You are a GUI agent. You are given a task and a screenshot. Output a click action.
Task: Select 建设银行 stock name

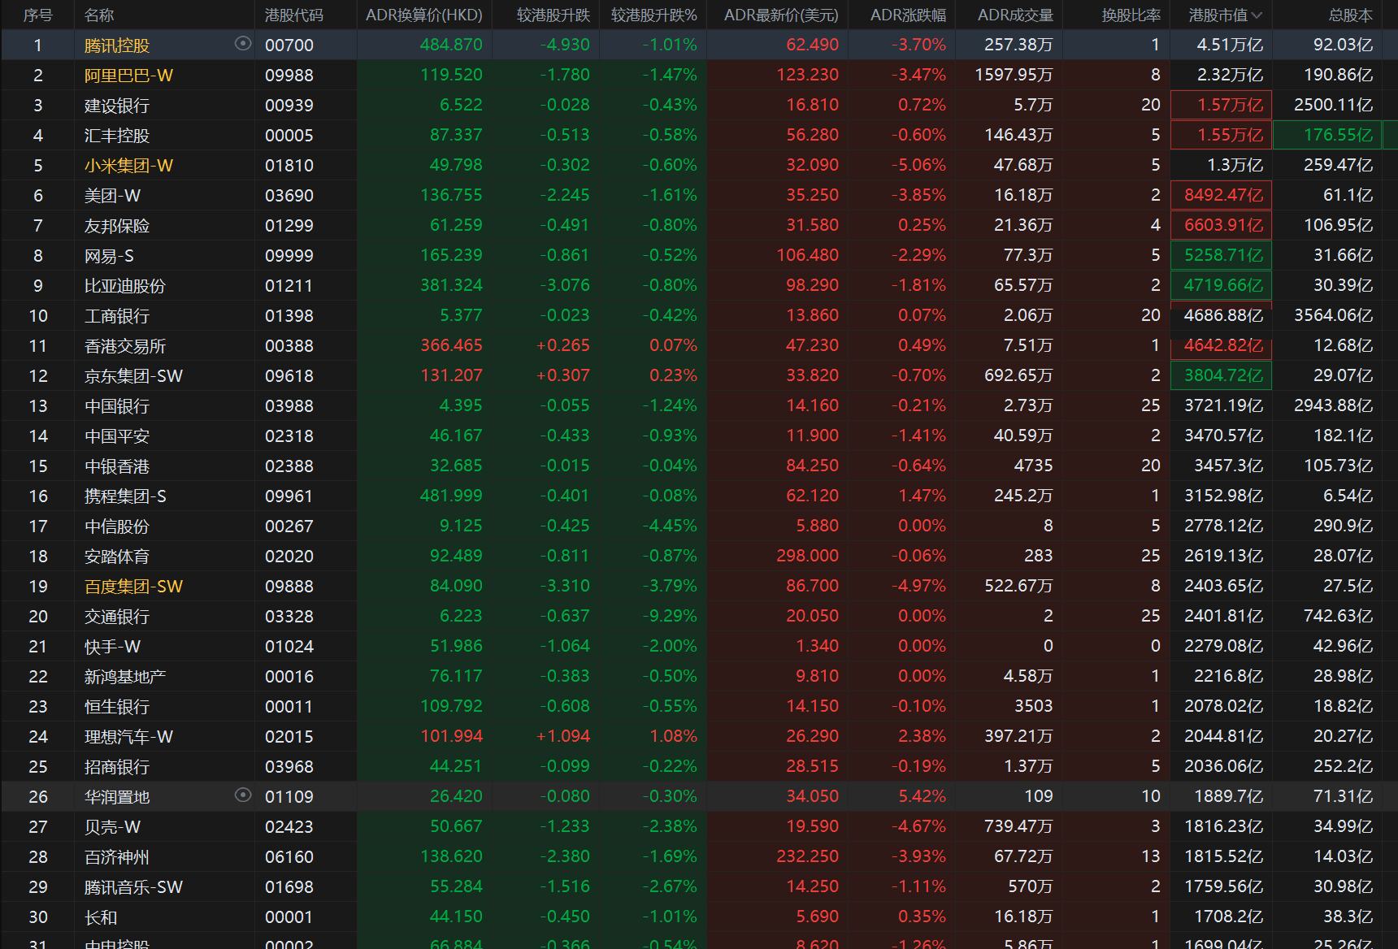pyautogui.click(x=117, y=106)
